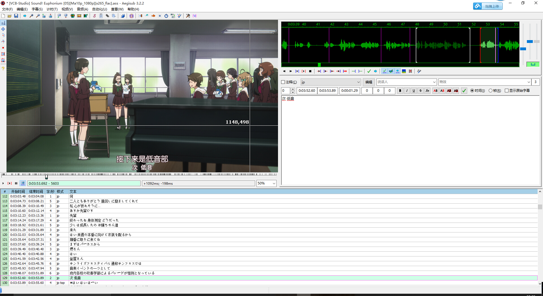The width and height of the screenshot is (543, 296).
Task: Open the Attachments paperclip icon
Action: click(107, 16)
